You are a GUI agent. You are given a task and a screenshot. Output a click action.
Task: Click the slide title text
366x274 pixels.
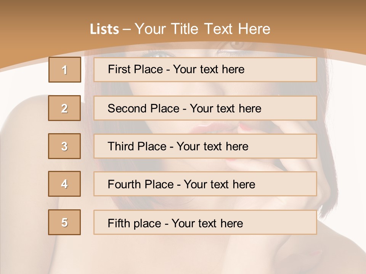pos(180,29)
